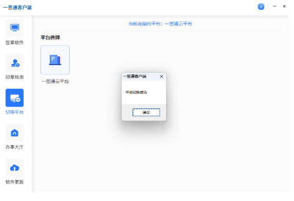Close the 平台切换成功 dialog with X

(162, 76)
